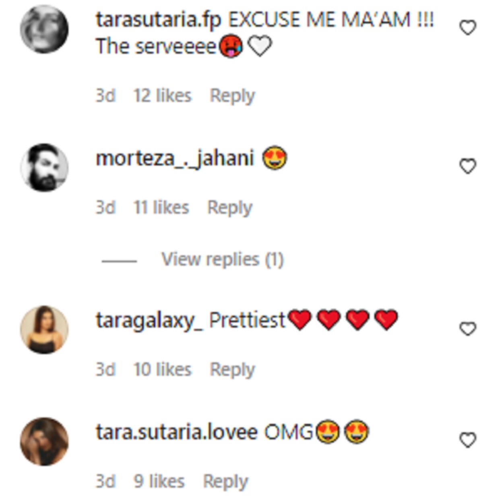Click taragalaxy_ profile photo
Image resolution: width=483 pixels, height=496 pixels.
pyautogui.click(x=44, y=329)
